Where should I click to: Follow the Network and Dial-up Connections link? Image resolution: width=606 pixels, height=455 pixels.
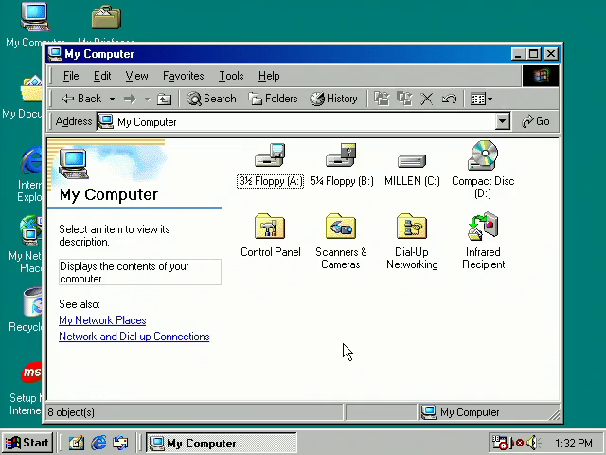click(x=134, y=337)
